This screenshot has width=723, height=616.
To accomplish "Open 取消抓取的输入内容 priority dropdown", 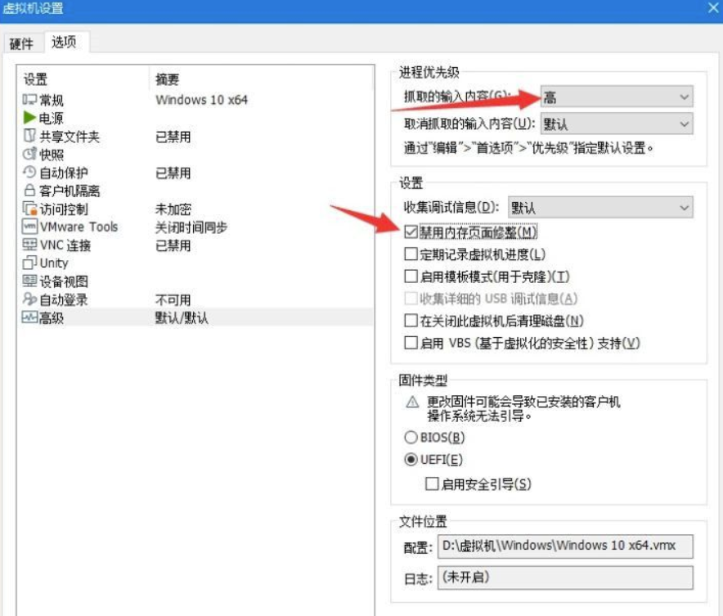I will point(617,124).
